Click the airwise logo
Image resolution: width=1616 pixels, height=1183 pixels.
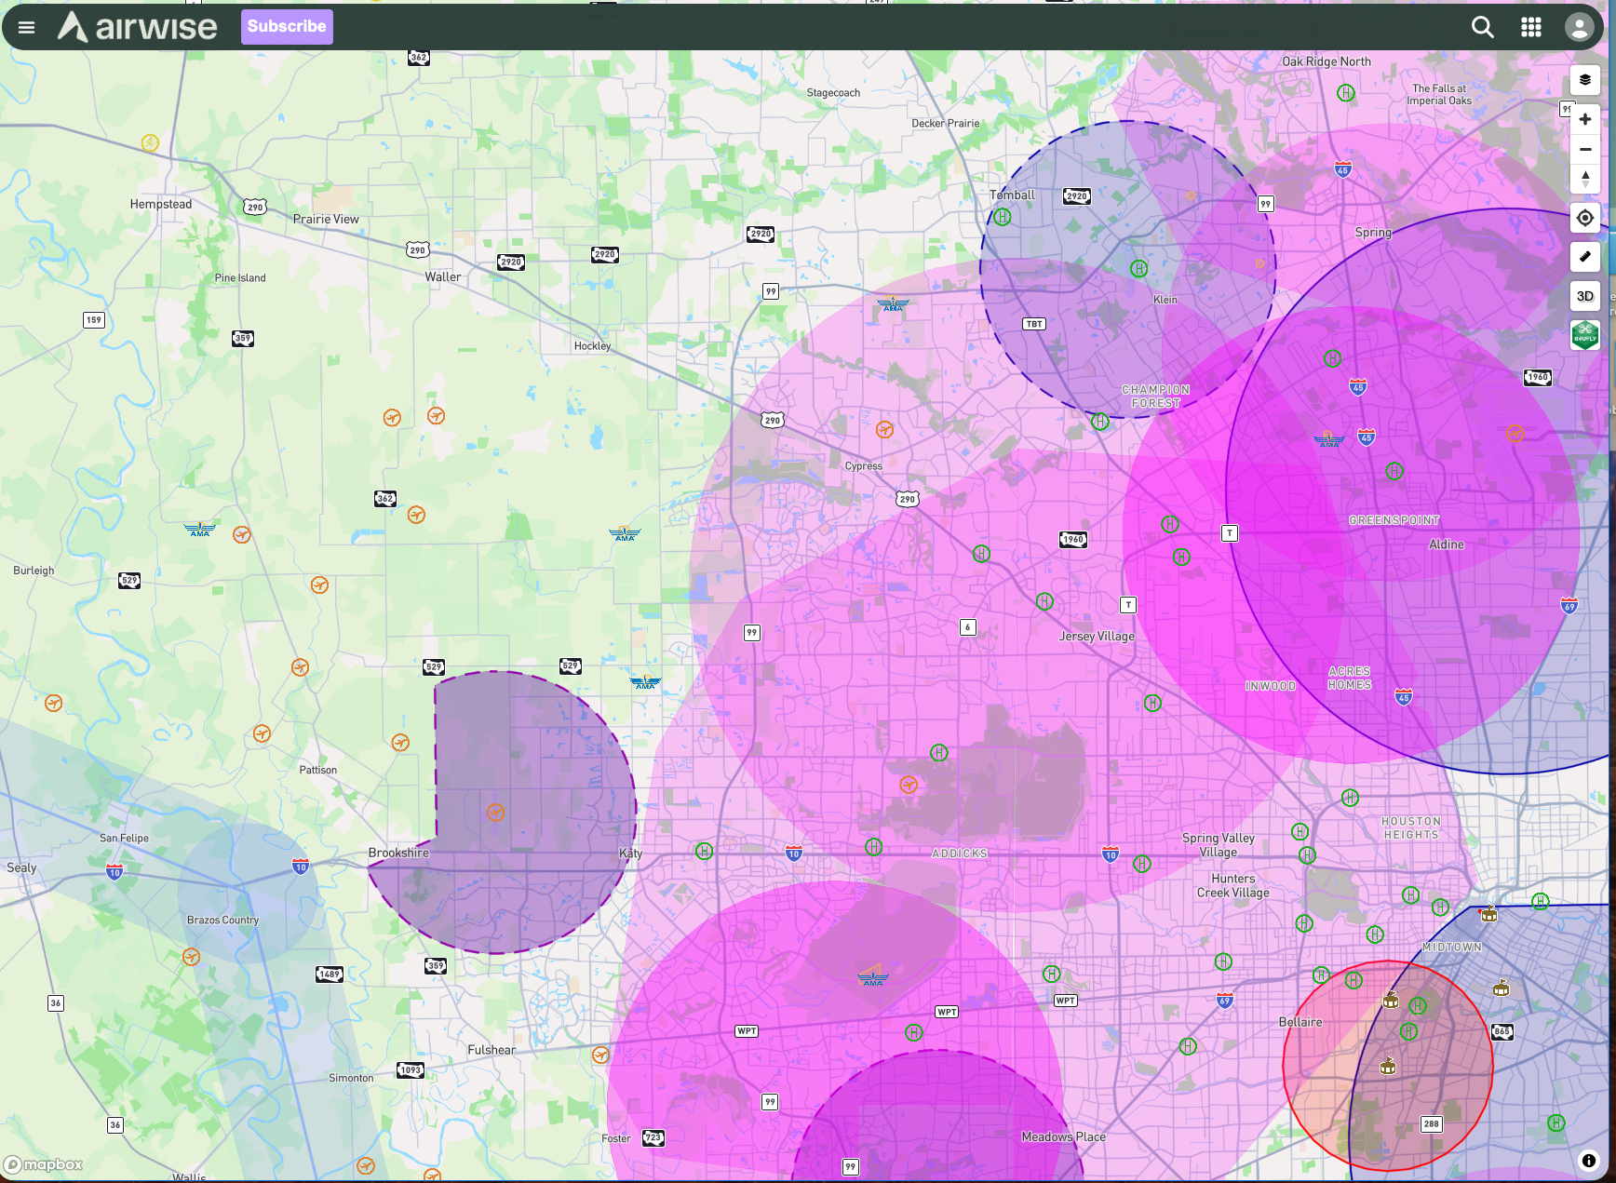coord(137,27)
